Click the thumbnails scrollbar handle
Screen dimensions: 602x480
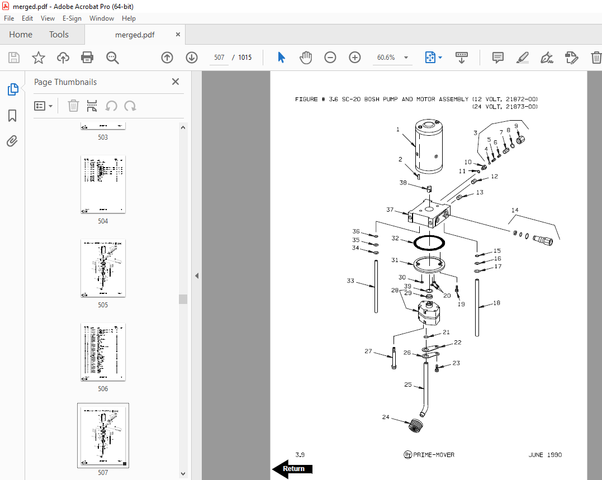(x=183, y=300)
